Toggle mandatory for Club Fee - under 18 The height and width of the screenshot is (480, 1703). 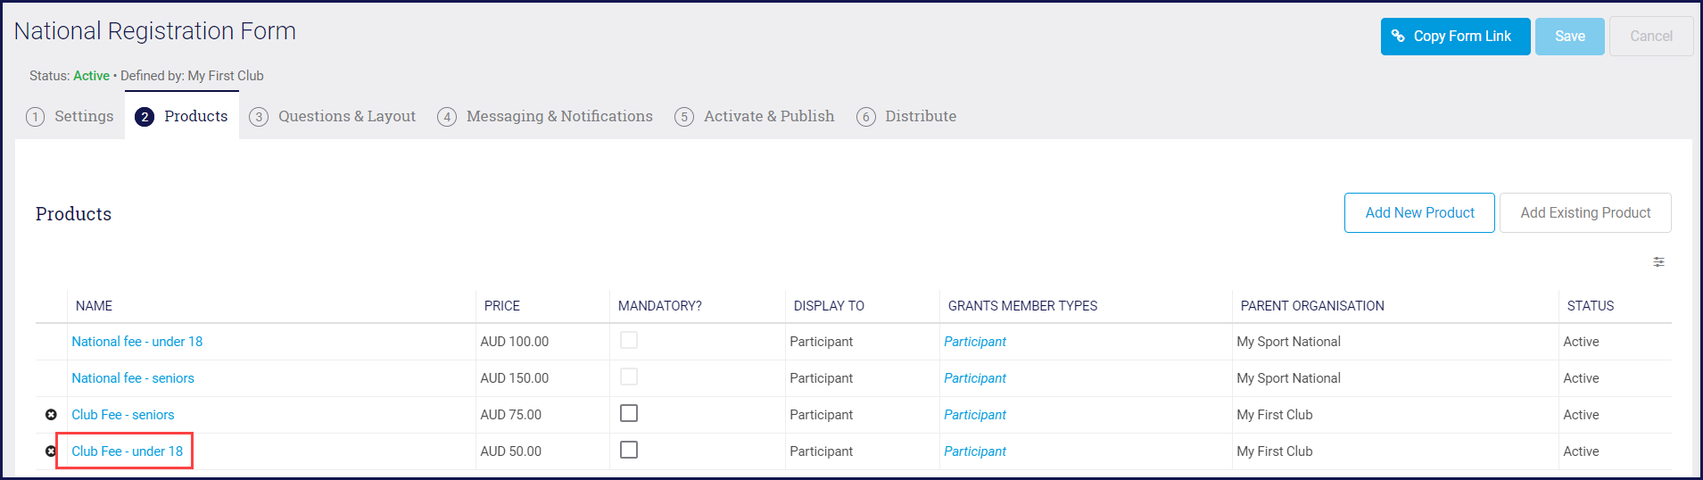[x=629, y=451]
